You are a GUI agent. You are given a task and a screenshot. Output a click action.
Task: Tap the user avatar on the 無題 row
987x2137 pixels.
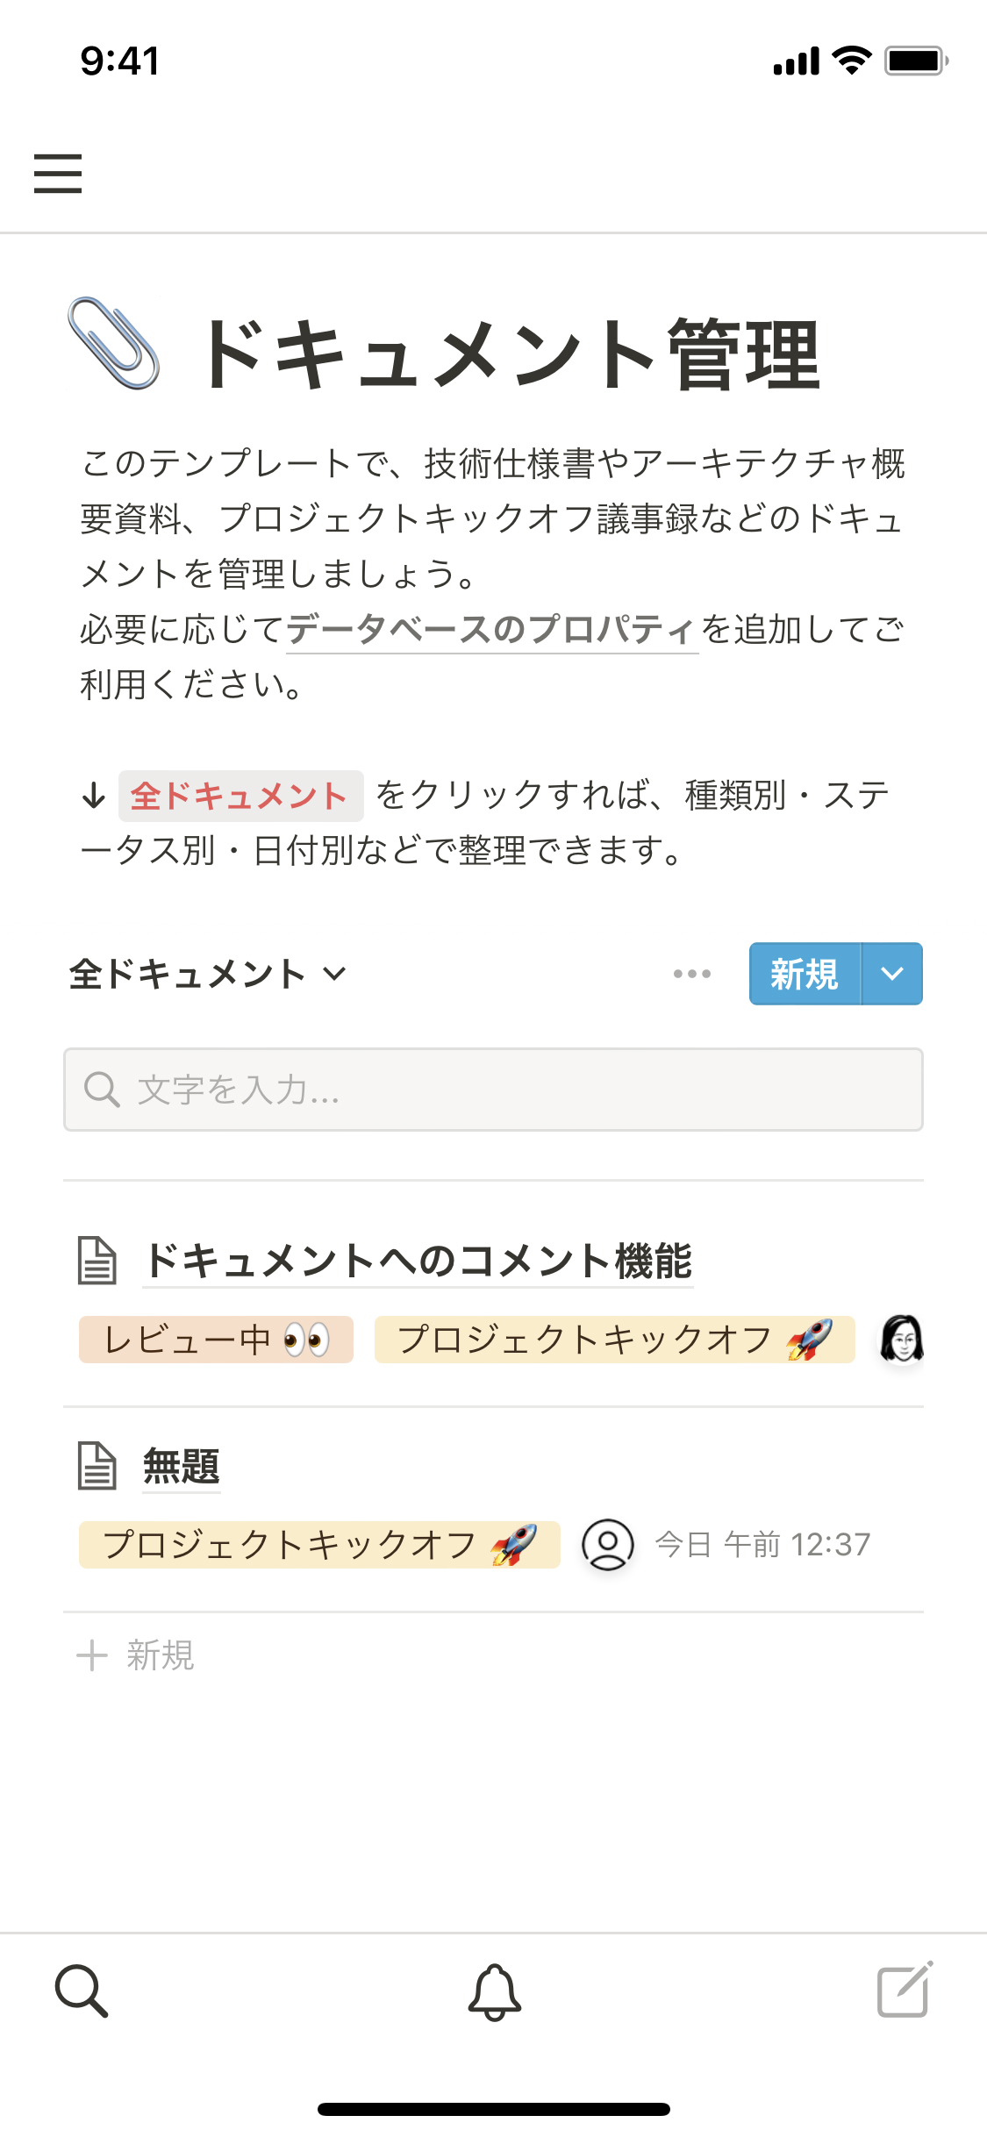[x=608, y=1544]
